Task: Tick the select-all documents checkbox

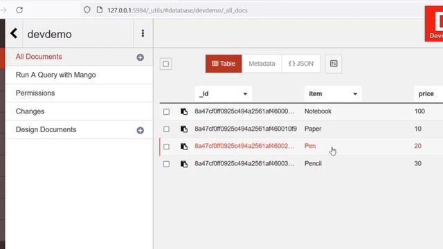Action: tap(166, 64)
